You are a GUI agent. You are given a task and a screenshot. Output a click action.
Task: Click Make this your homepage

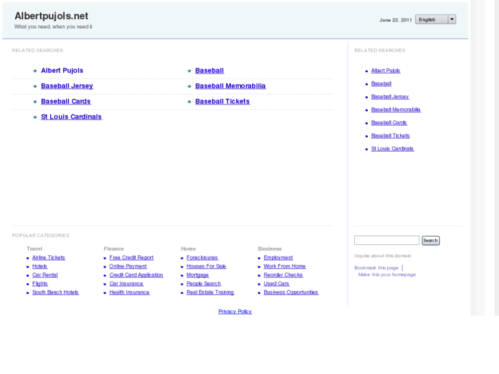[387, 274]
